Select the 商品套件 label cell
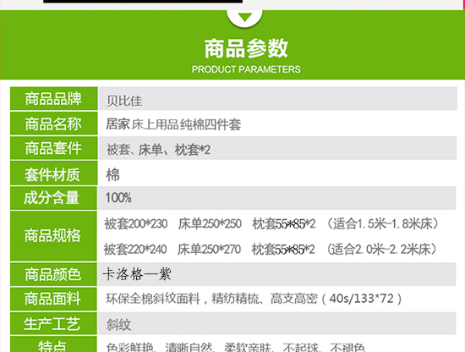The height and width of the screenshot is (352, 465). coord(53,148)
